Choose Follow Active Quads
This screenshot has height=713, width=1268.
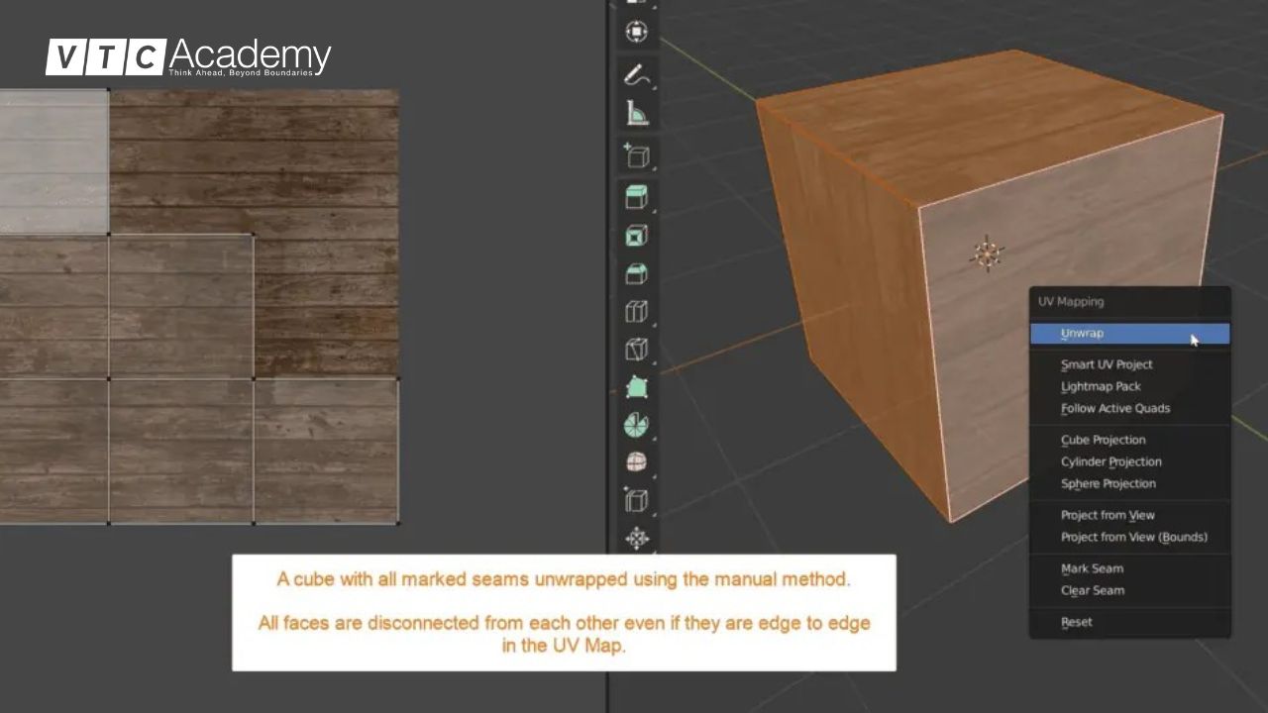click(1115, 408)
